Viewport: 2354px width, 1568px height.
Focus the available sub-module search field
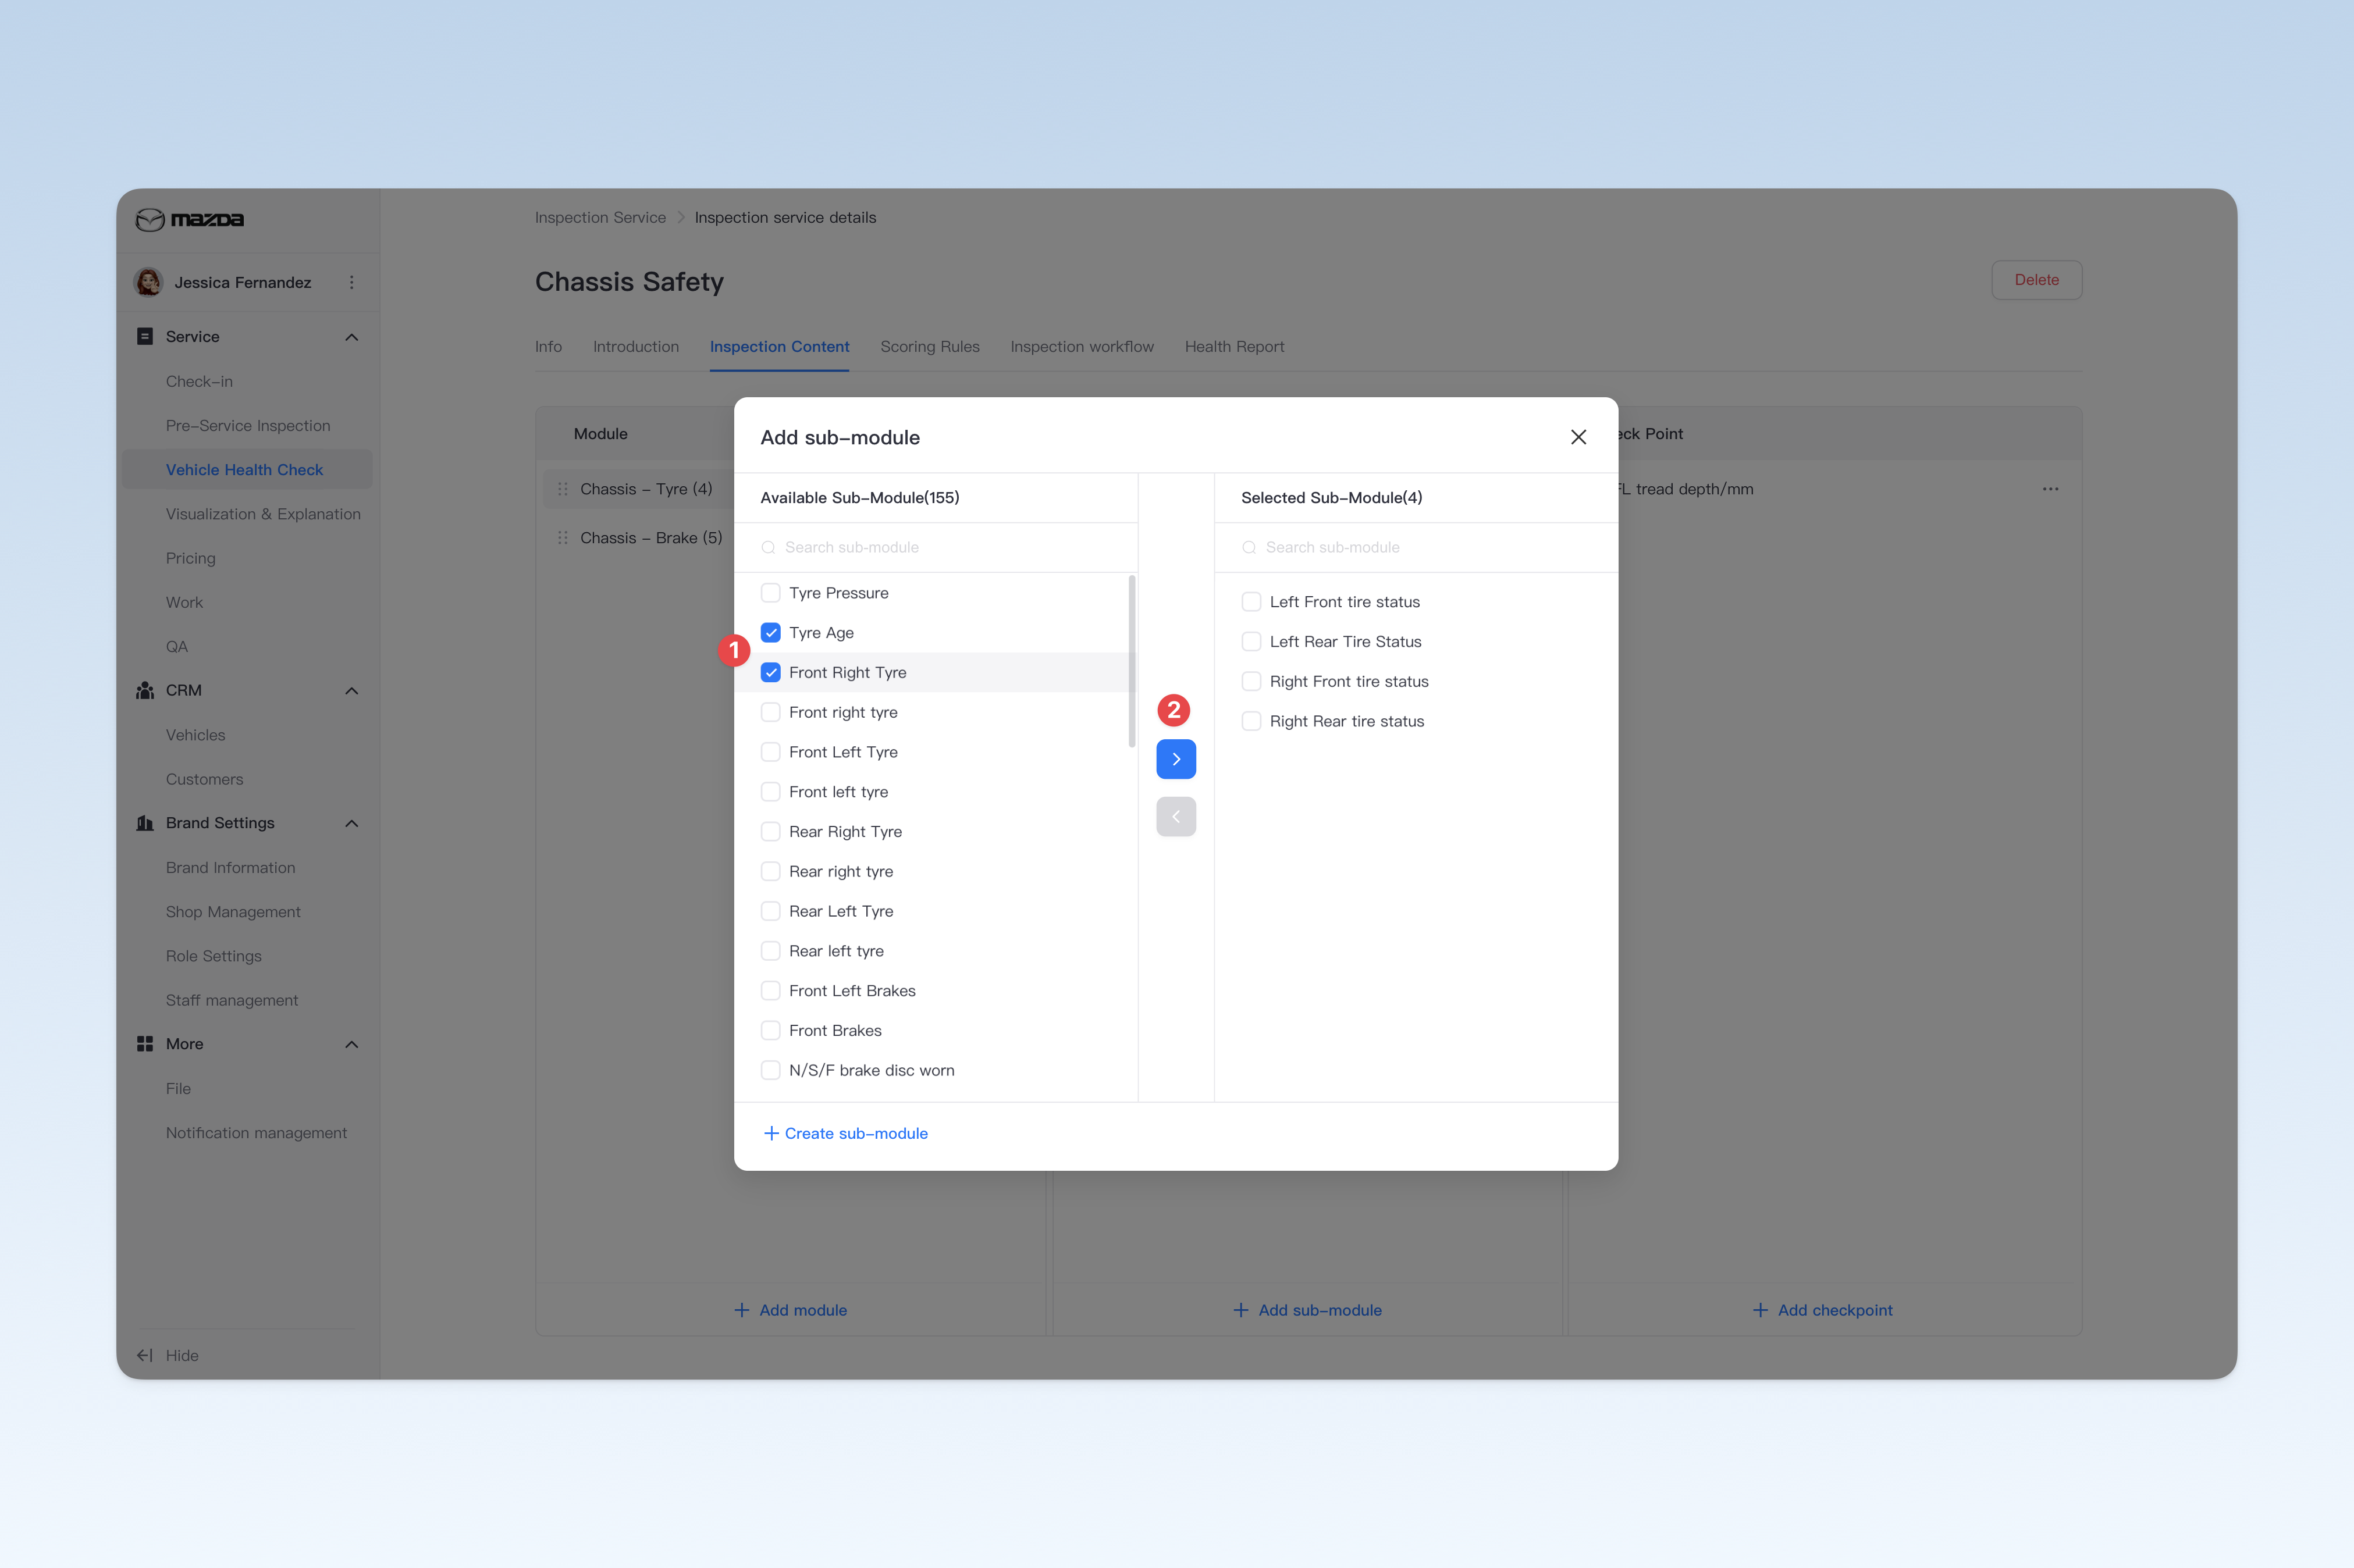pyautogui.click(x=936, y=547)
